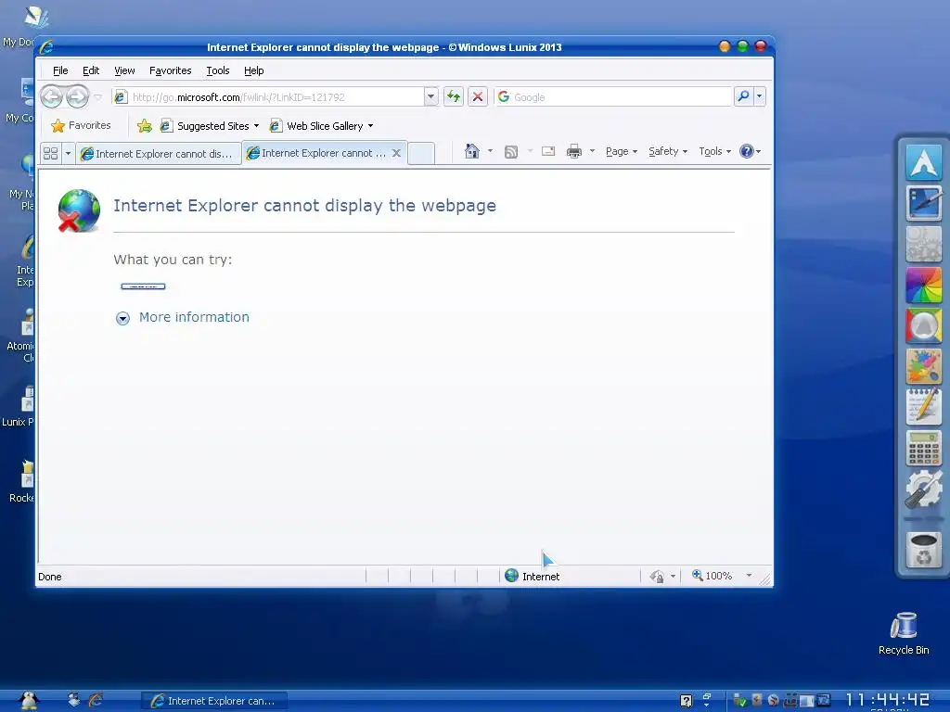Click the Quick Tabs grid icon
Viewport: 950px width, 712px height.
tap(51, 153)
